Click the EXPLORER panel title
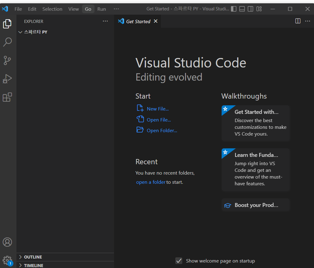Screen dimensions: 314x268 pos(34,21)
